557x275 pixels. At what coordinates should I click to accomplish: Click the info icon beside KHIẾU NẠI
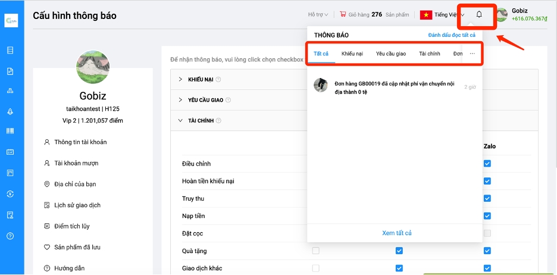(218, 80)
